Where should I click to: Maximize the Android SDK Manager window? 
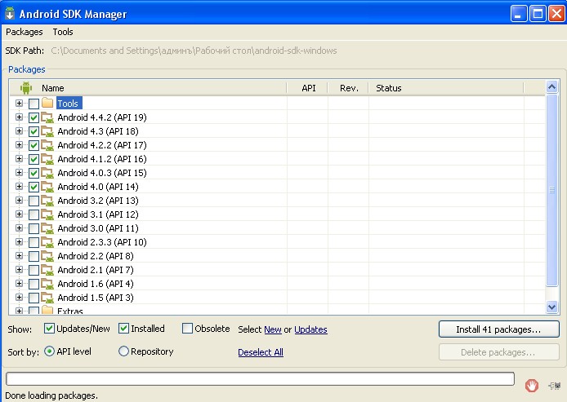pos(538,14)
